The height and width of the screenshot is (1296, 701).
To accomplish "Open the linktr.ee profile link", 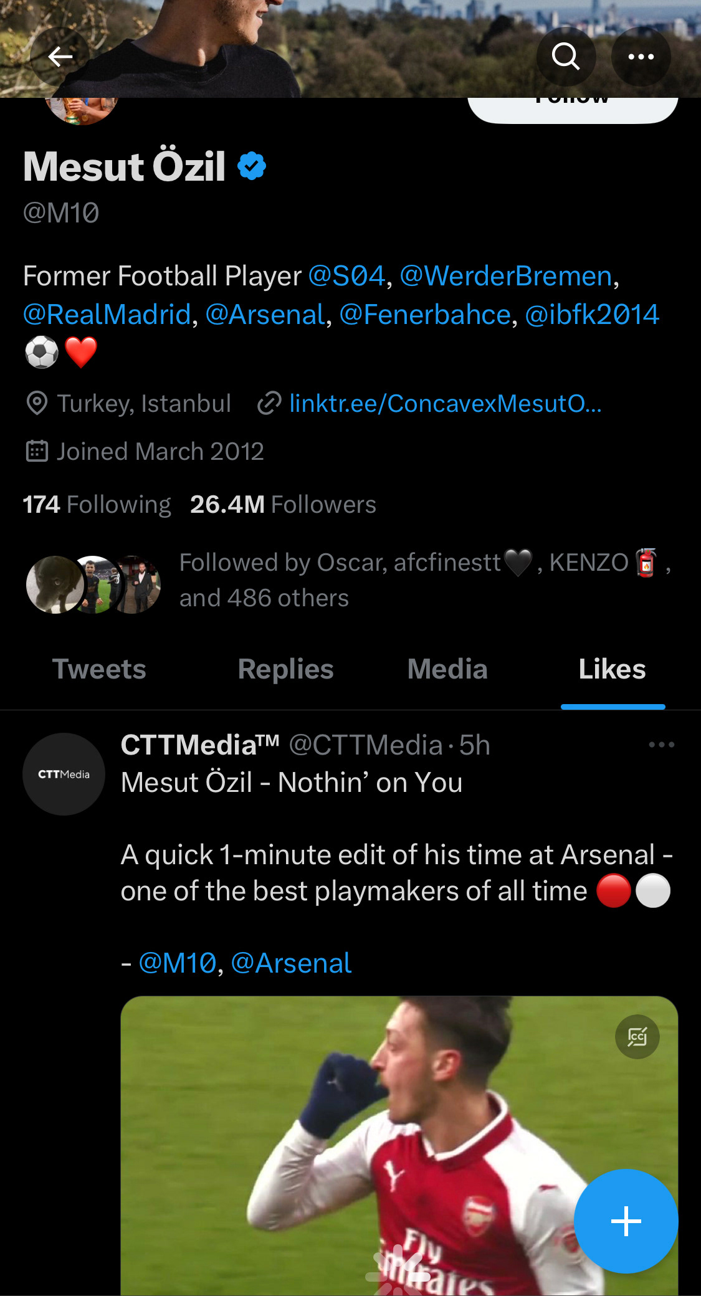I will (x=445, y=403).
